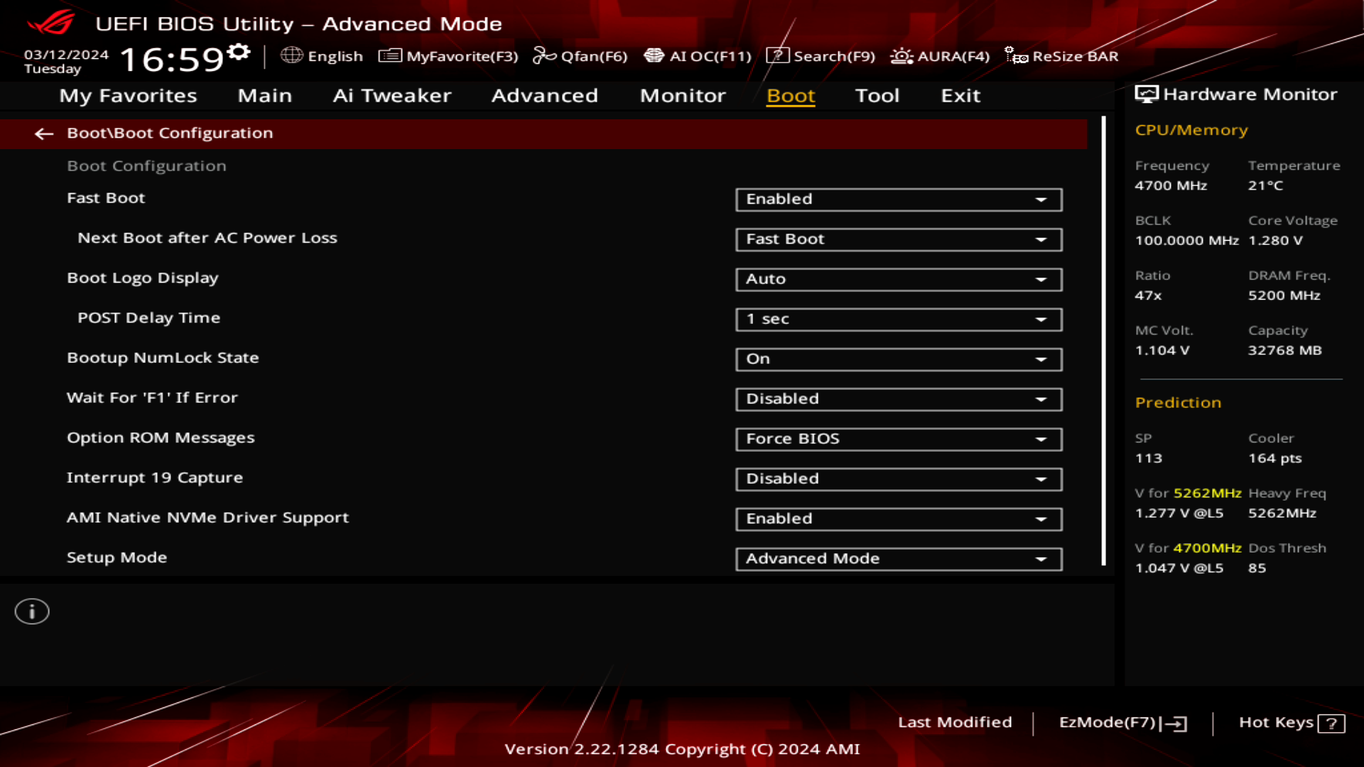Select the Ai Tweaker menu tab
The height and width of the screenshot is (767, 1364).
(x=391, y=94)
